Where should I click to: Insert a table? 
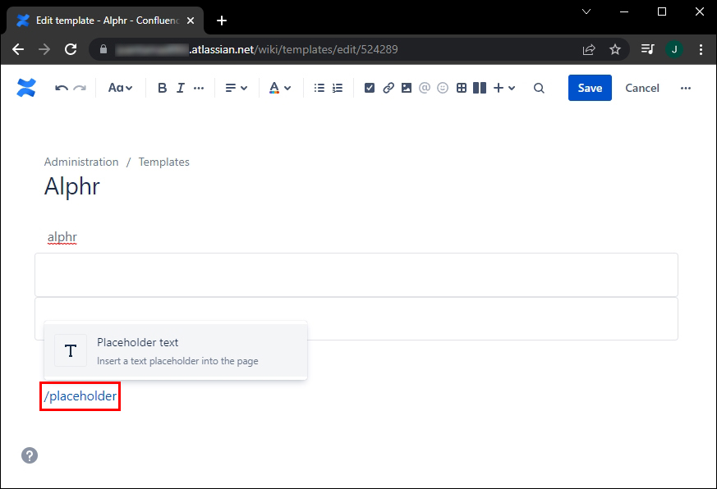coord(462,88)
